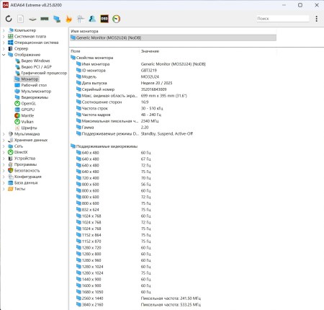
Task: Click the Vulkan icon in tree
Action: click(x=17, y=122)
